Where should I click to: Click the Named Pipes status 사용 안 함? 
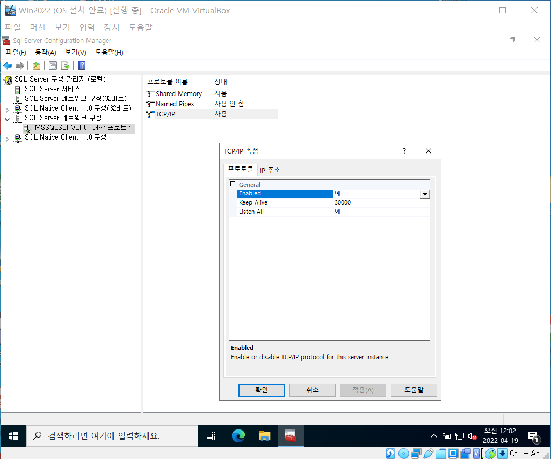tap(229, 104)
